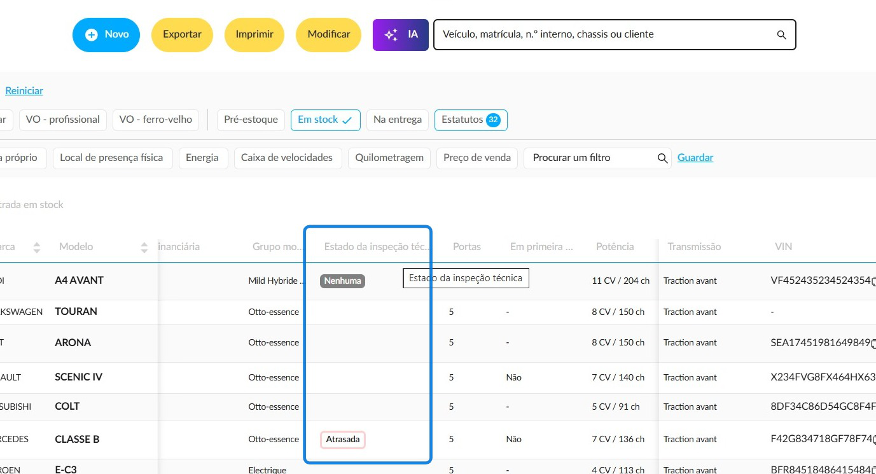This screenshot has width=876, height=474.
Task: Click the Potência column header
Action: 615,247
